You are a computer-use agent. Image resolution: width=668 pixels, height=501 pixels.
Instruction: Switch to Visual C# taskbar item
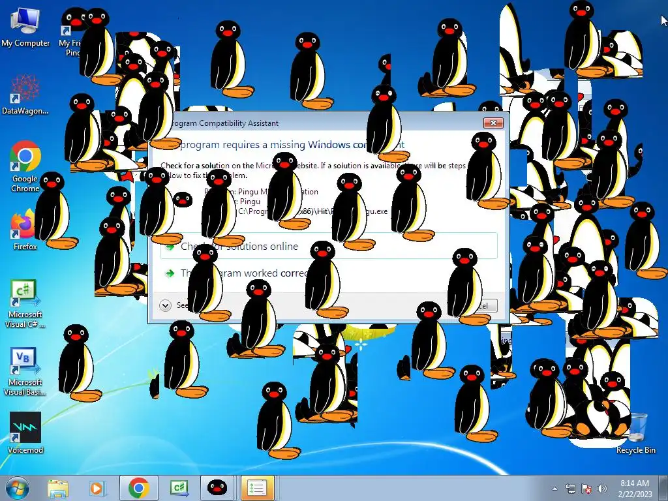179,488
